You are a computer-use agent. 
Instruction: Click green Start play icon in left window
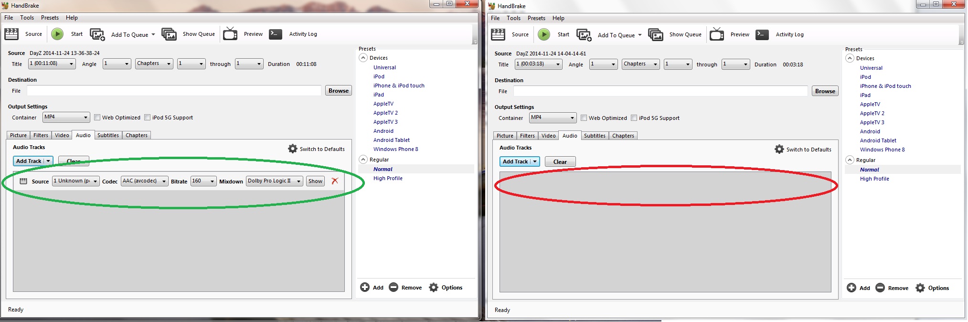click(57, 34)
